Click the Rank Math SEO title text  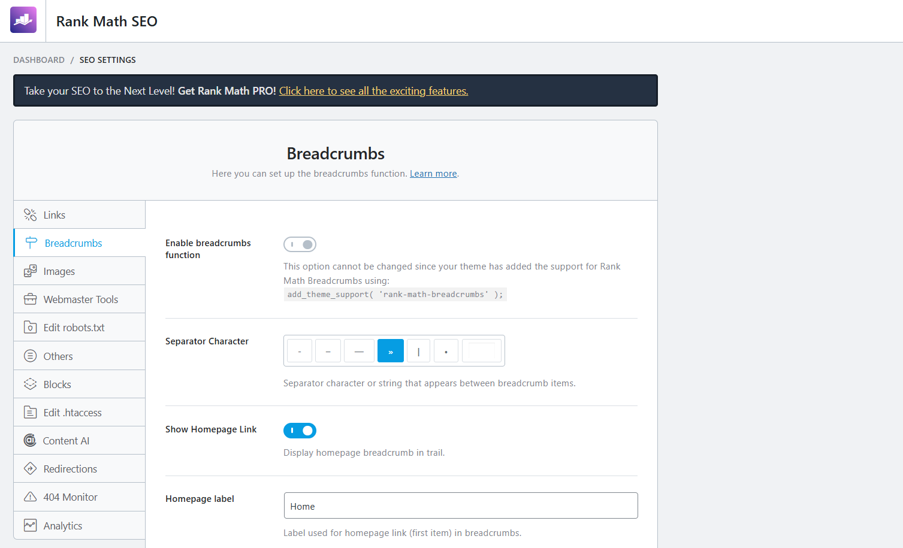107,22
